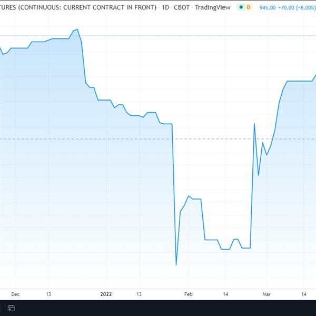Open the Go to date calendar icon
Screen dimensions: 316x316
coord(11,308)
